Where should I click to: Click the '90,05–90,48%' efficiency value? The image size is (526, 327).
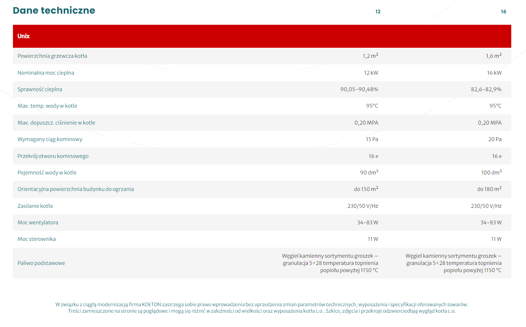click(x=359, y=89)
